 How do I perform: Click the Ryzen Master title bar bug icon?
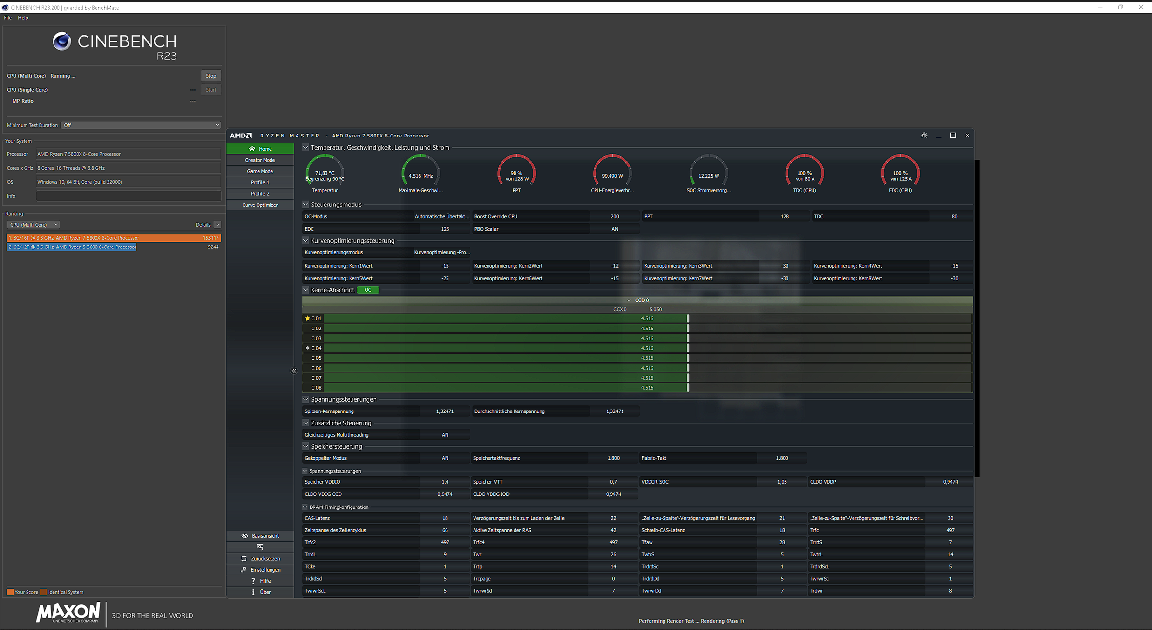(x=924, y=136)
